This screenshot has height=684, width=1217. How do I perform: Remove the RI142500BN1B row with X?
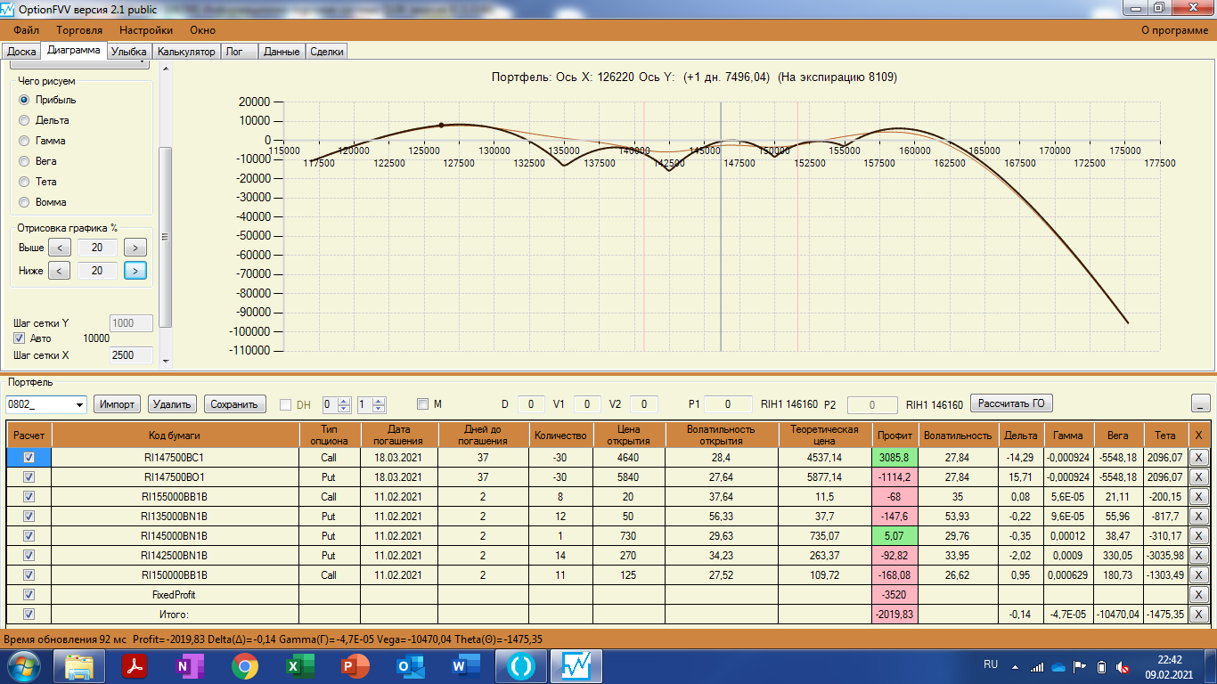(x=1199, y=555)
